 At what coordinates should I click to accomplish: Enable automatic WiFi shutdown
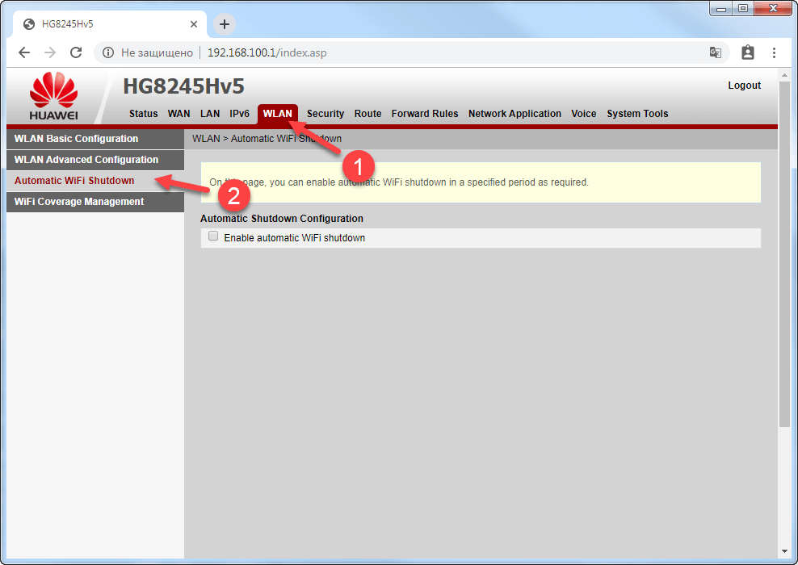tap(213, 236)
